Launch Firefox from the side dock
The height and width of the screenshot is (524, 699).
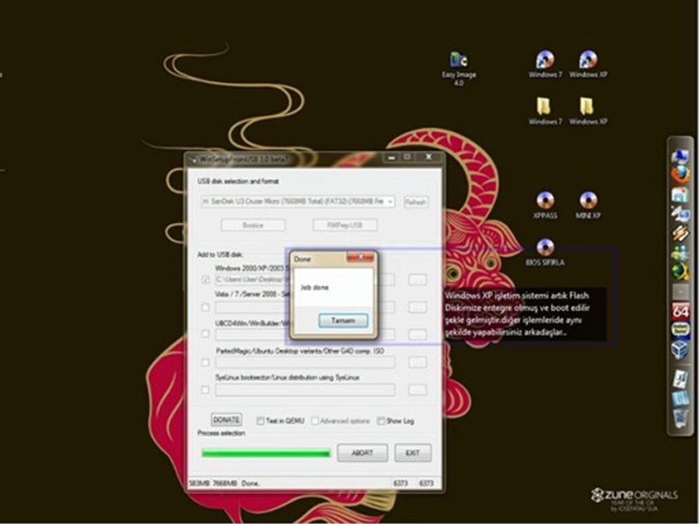click(x=680, y=175)
